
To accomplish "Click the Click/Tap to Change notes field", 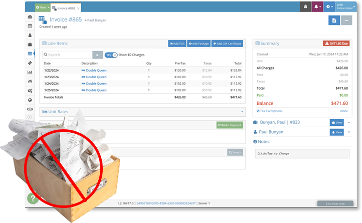I will [302, 154].
